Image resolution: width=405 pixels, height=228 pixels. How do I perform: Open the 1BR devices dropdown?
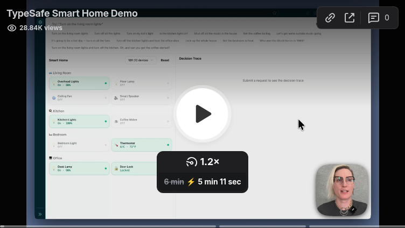[x=141, y=60]
